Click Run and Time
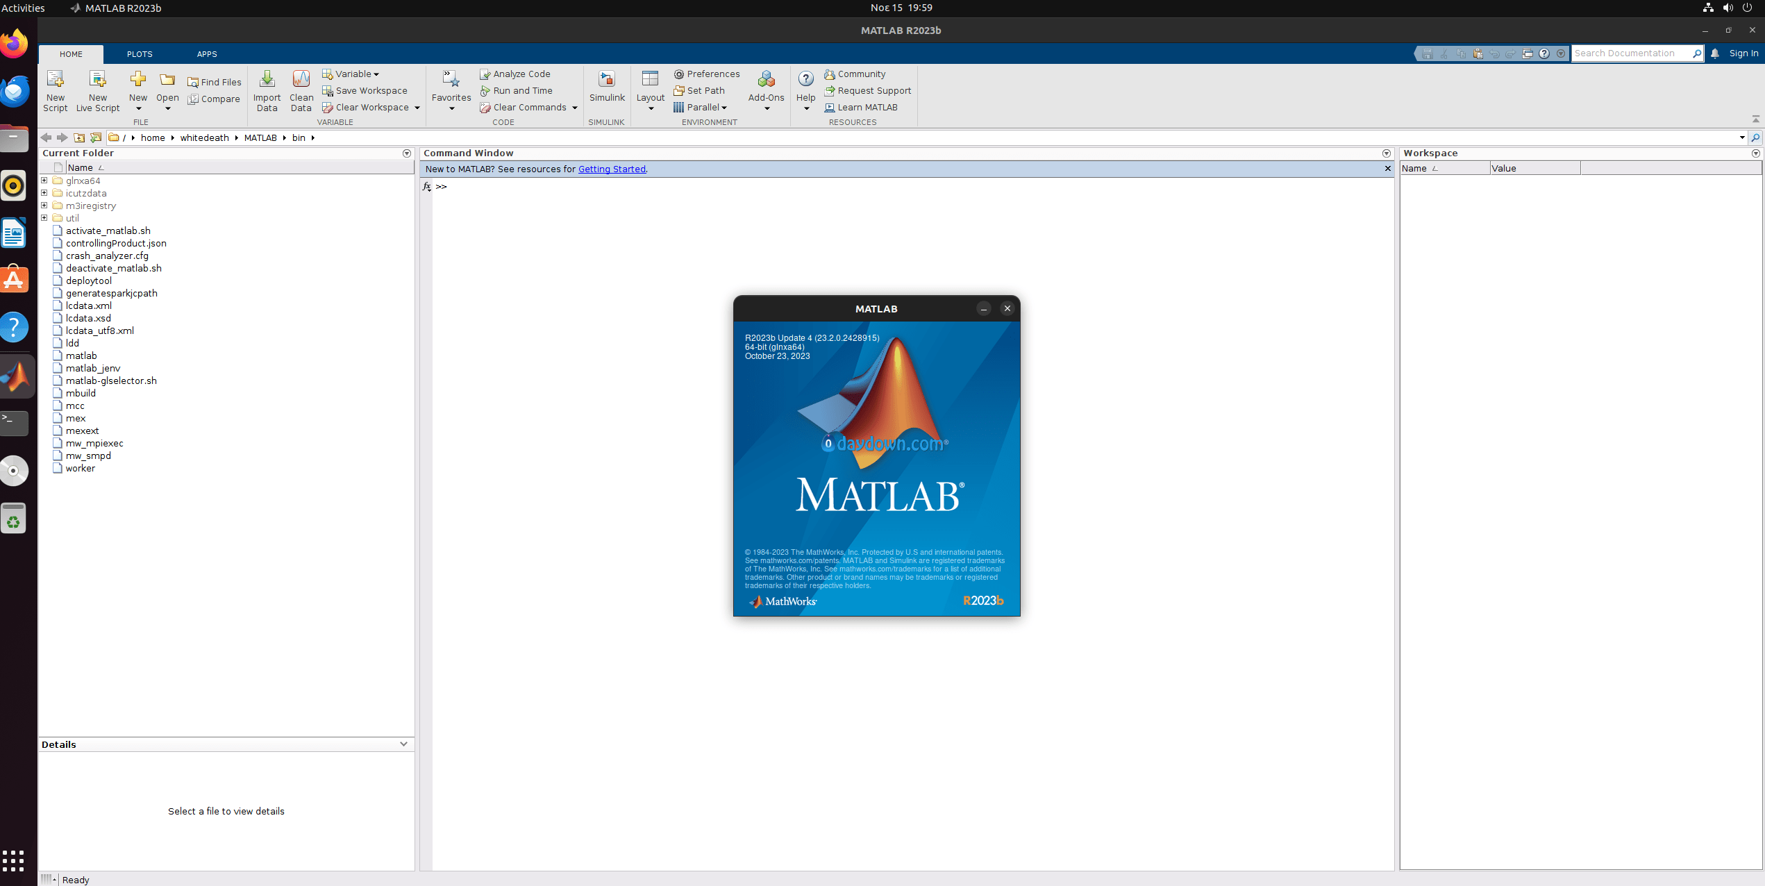Viewport: 1765px width, 886px height. point(516,90)
